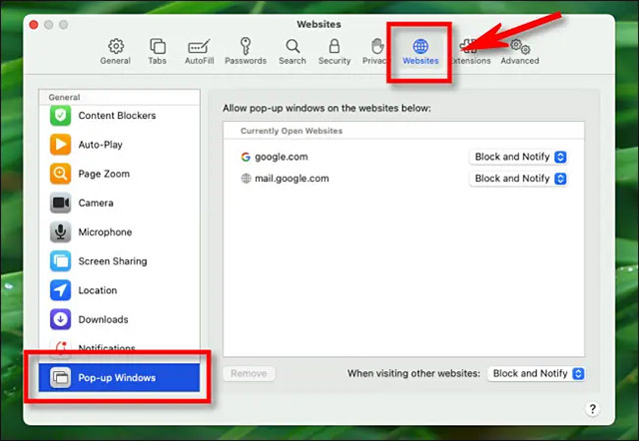Open 'When visiting other websites' dropdown
Image resolution: width=639 pixels, height=441 pixels.
pos(536,373)
